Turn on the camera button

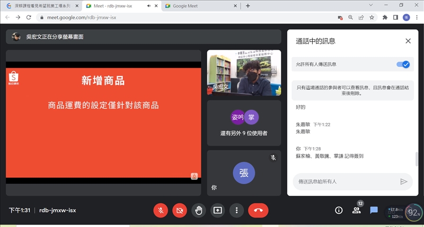pyautogui.click(x=180, y=210)
